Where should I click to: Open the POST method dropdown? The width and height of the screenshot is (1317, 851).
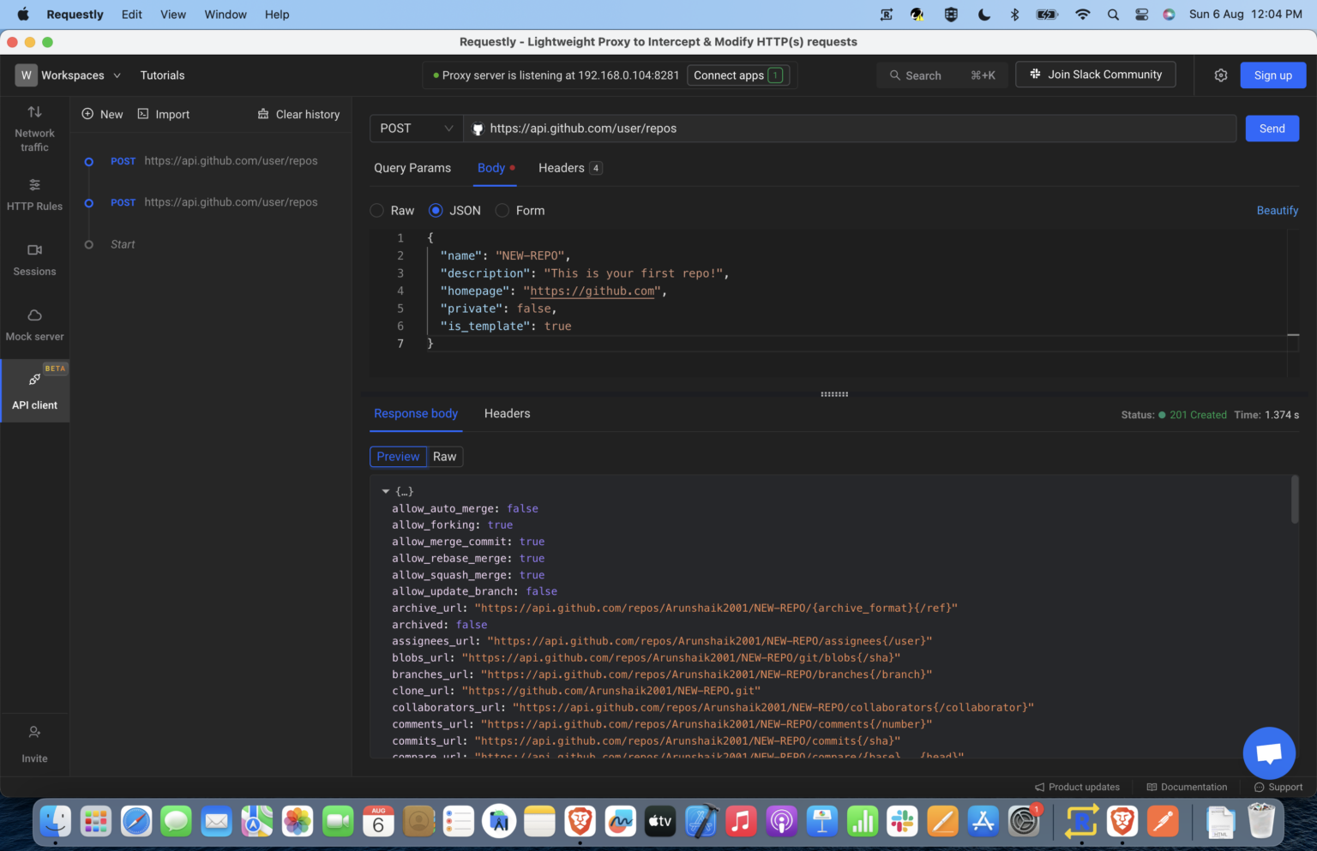click(415, 128)
